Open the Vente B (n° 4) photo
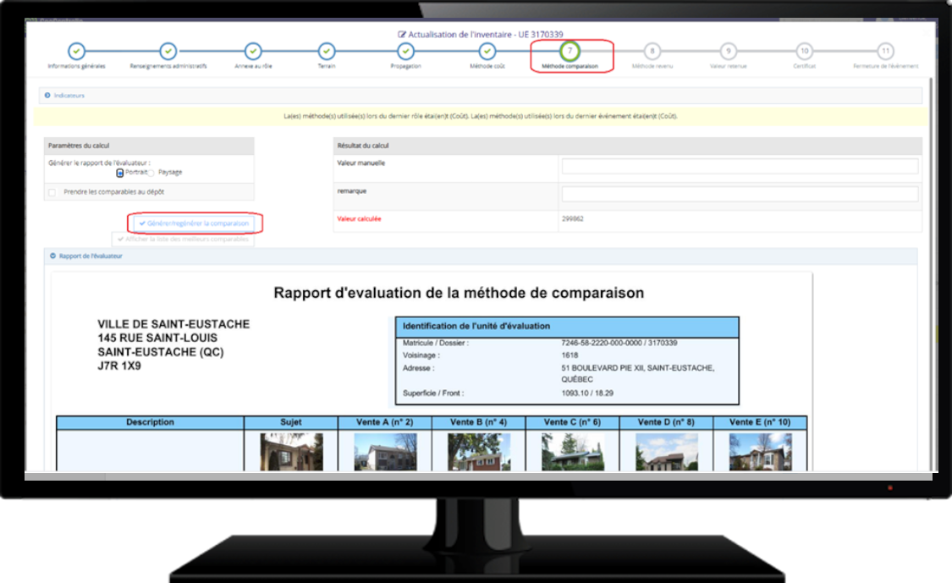The image size is (952, 583). click(479, 452)
